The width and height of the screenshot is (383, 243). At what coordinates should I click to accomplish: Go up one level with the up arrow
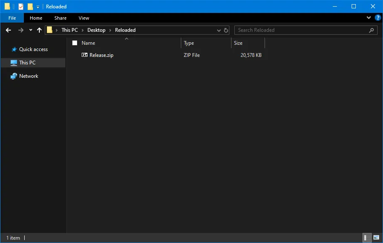(39, 30)
